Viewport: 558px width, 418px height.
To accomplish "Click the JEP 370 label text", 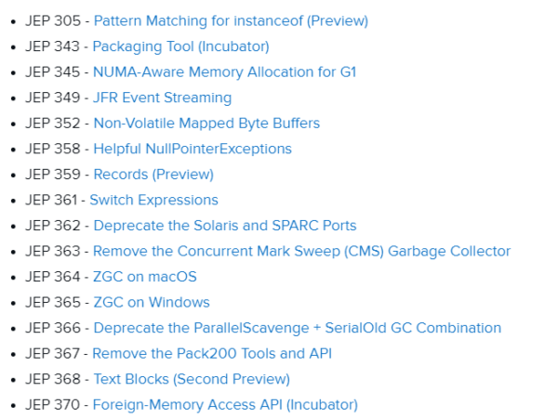I will (x=52, y=405).
